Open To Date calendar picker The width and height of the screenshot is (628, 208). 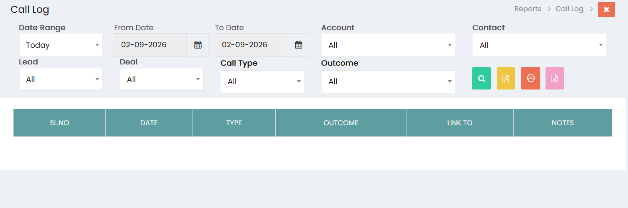(298, 45)
